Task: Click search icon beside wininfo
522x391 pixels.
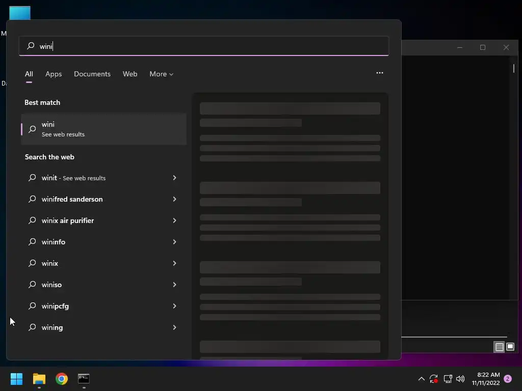Action: pos(32,242)
